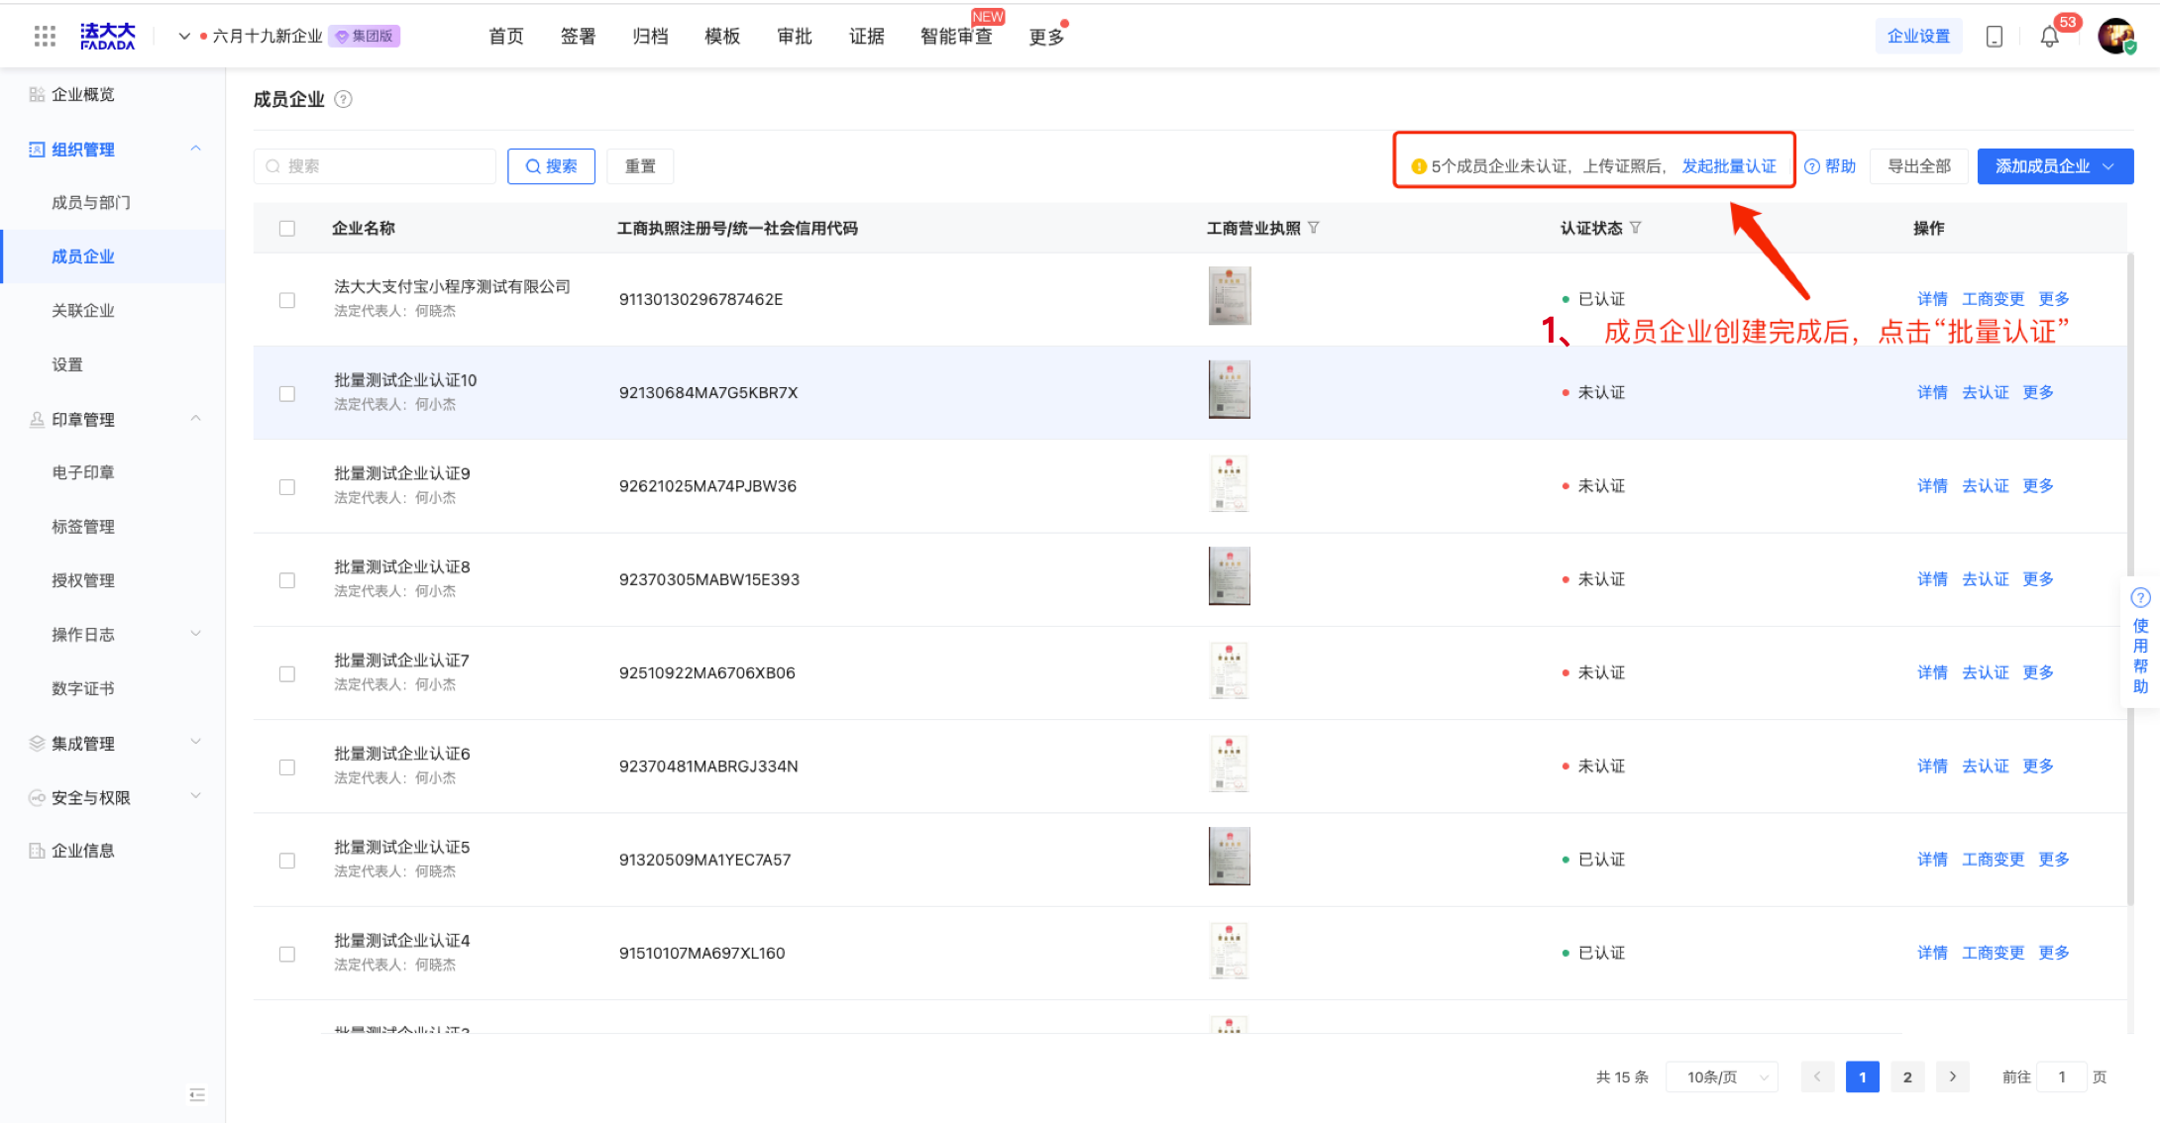
Task: Click the mobile device icon in header
Action: click(1995, 37)
